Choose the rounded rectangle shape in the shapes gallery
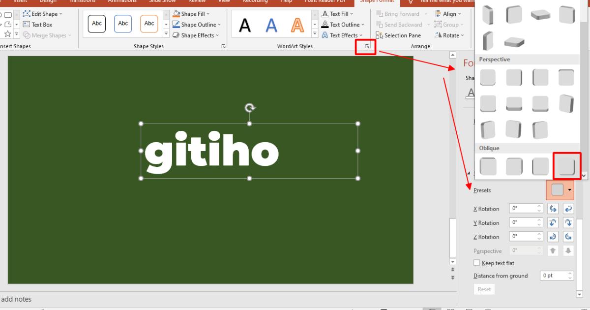This screenshot has width=590, height=310. click(x=8, y=15)
